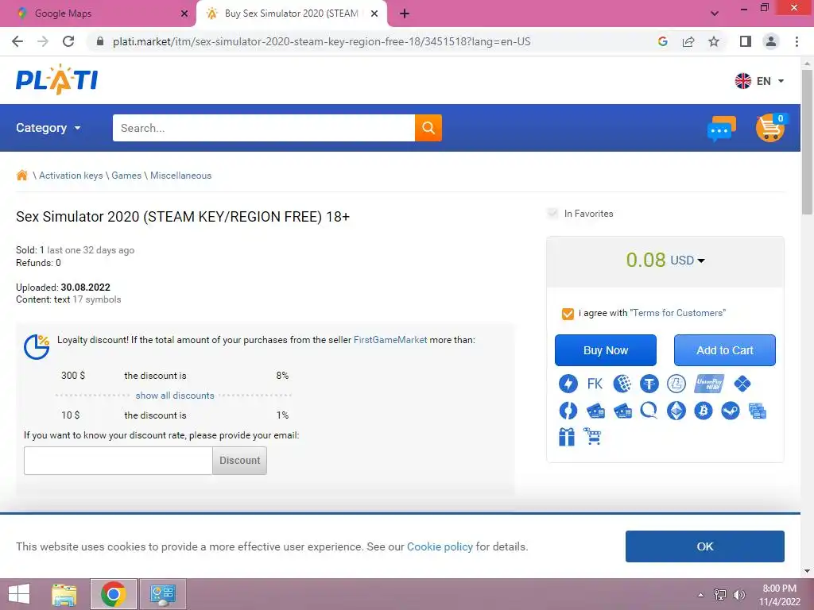Select the stacked cards payment icon

tap(758, 411)
